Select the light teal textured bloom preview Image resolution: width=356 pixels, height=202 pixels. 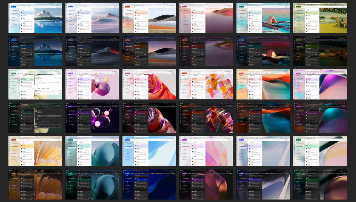[92, 151]
